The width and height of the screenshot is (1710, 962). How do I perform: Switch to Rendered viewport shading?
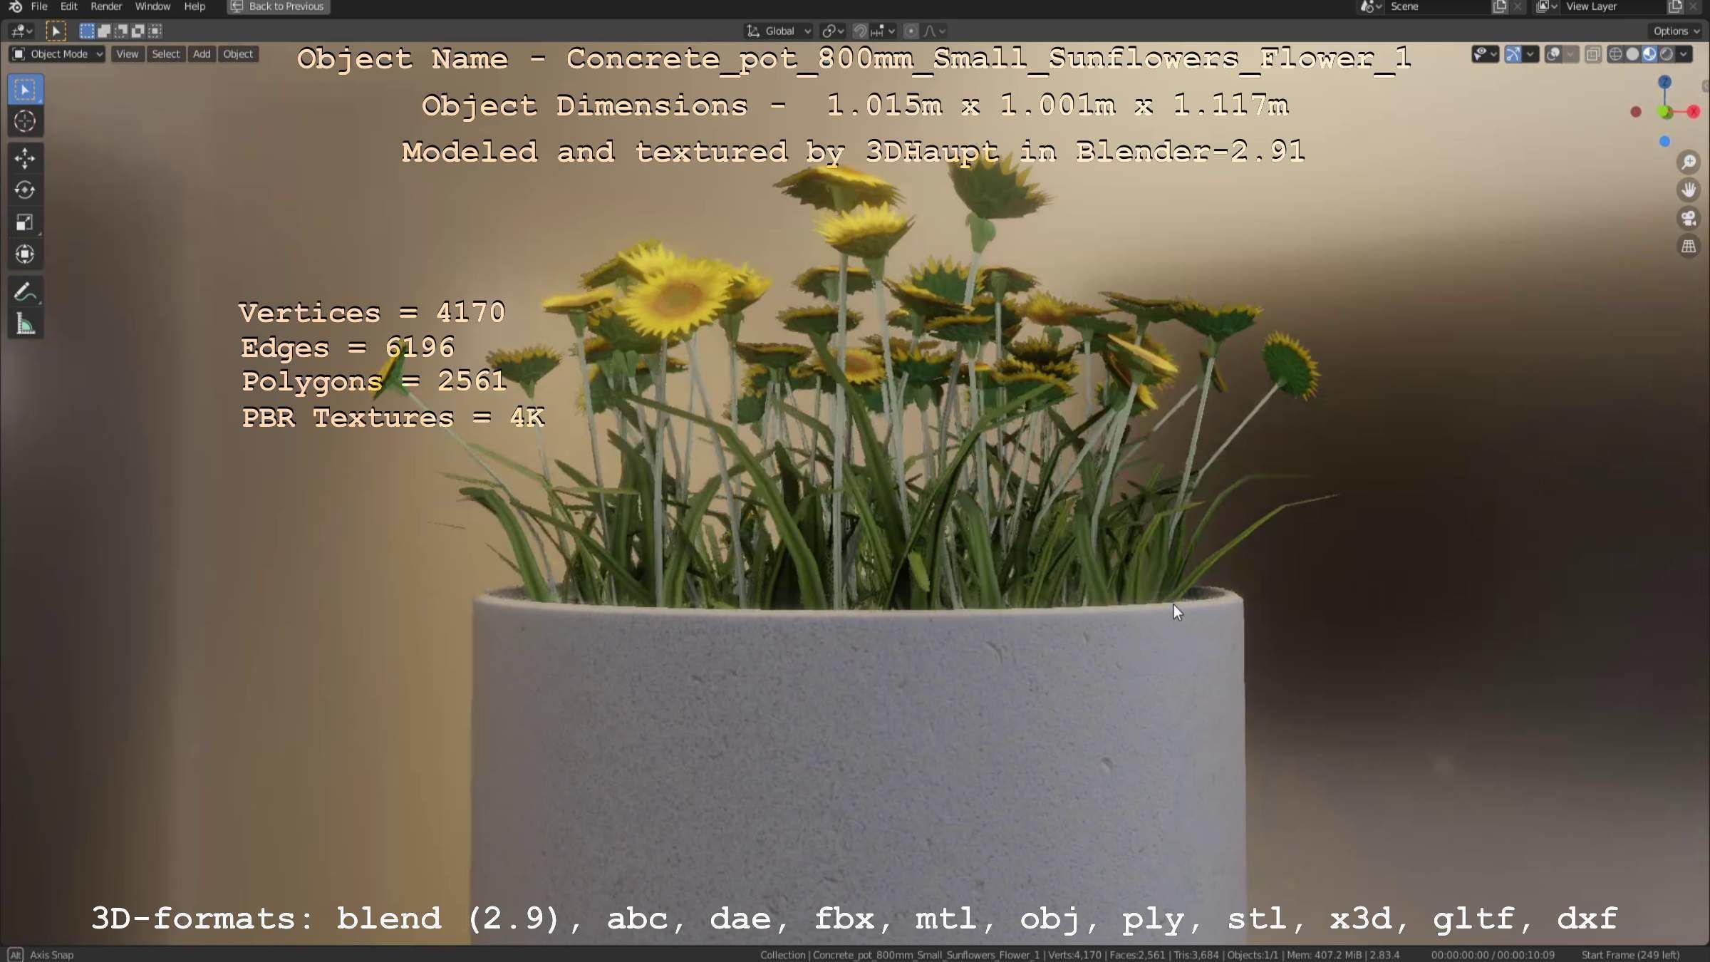pos(1667,54)
